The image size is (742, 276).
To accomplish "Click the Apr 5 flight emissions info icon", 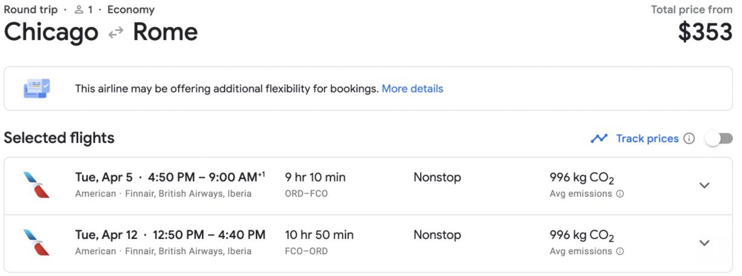I will point(620,194).
